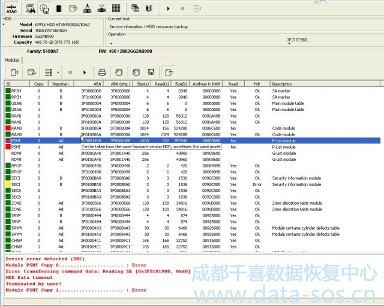Screen dimensions: 384x306
Task: Sort by the Hdr column header
Action: (x=257, y=84)
